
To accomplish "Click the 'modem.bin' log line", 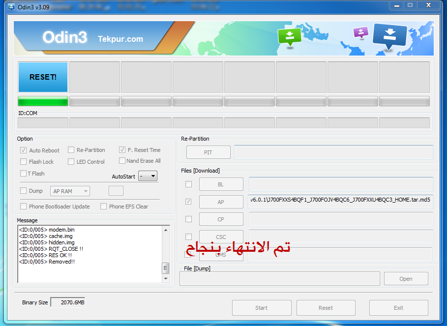I will click(47, 230).
